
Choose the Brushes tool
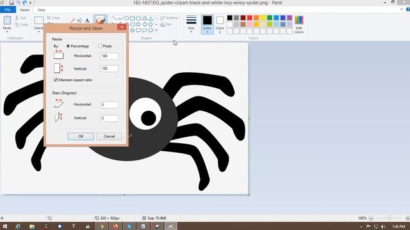coord(101,20)
